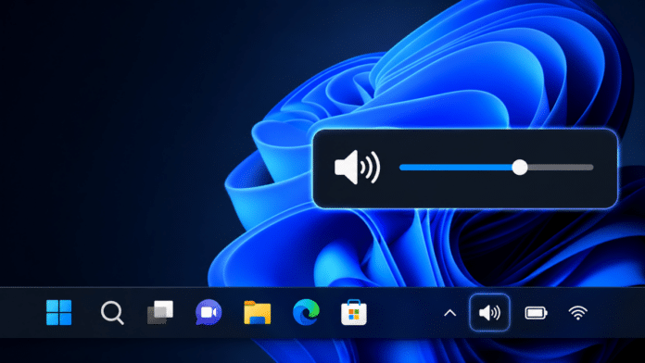
Task: Click the battery status icon
Action: [x=536, y=313]
